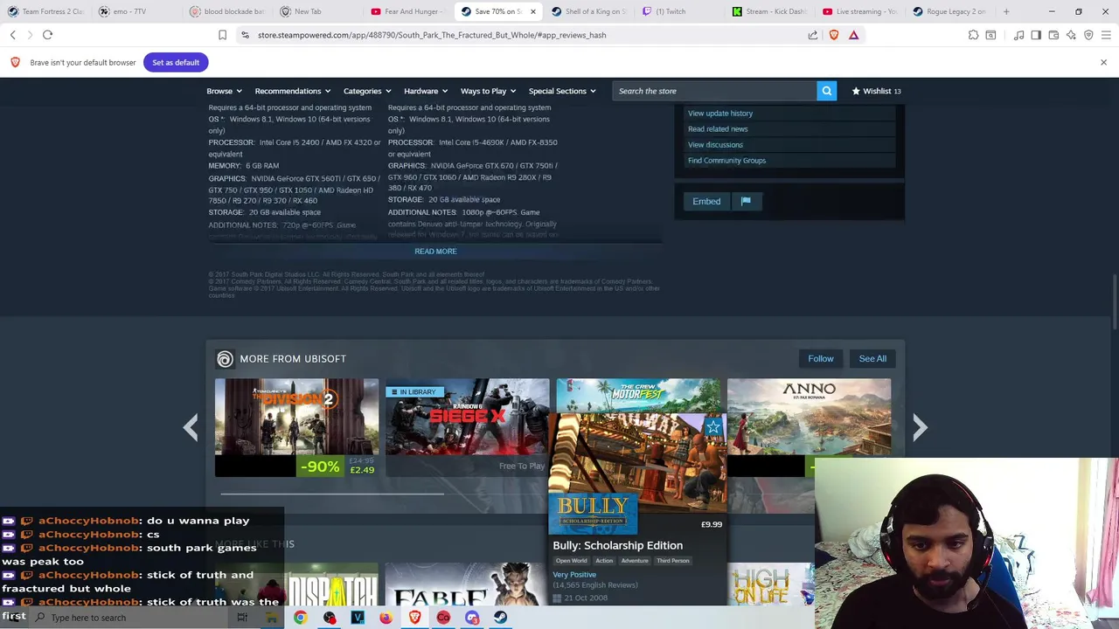Click the Ubisoft logo next to More From Ubisoft

[x=225, y=359]
